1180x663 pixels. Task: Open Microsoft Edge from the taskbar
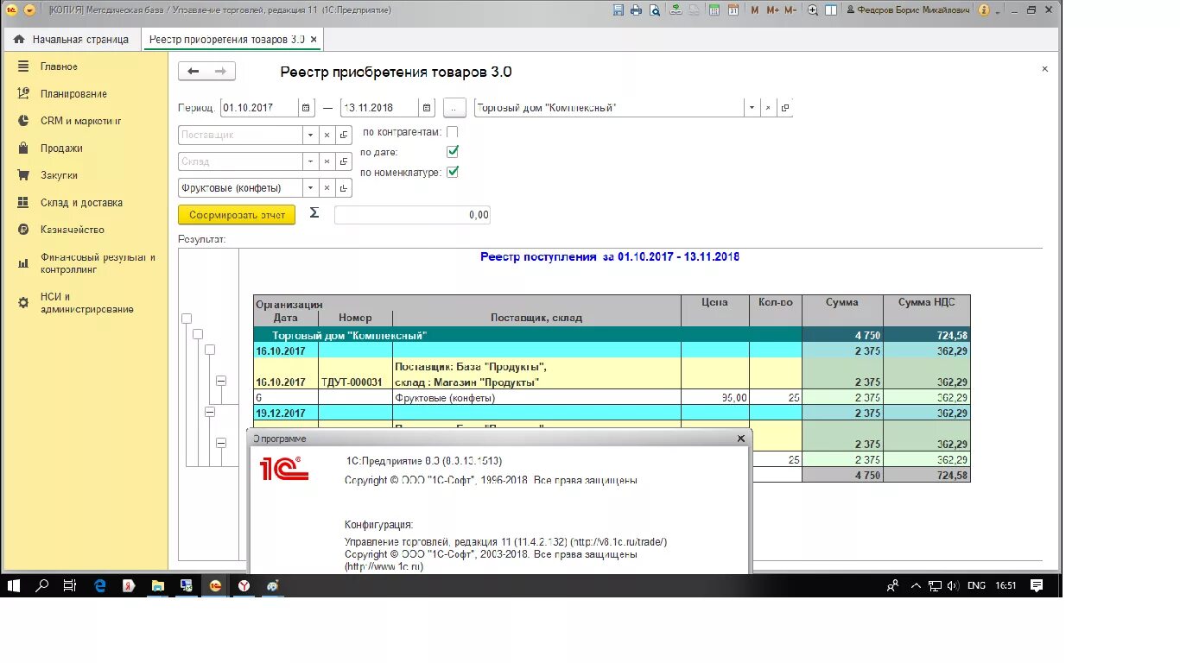pos(100,585)
